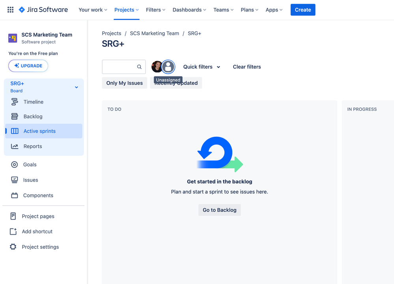394x284 pixels.
Task: Open the Apps dropdown menu
Action: pyautogui.click(x=274, y=10)
